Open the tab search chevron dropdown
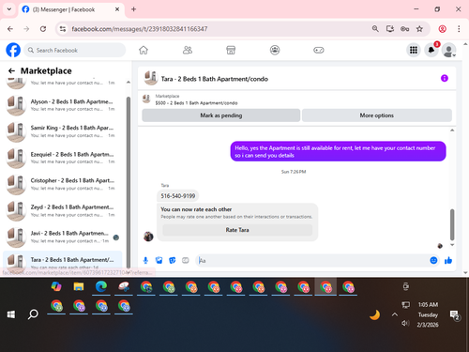This screenshot has width=469, height=352. pyautogui.click(x=9, y=9)
